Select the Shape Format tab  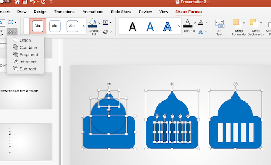[188, 12]
